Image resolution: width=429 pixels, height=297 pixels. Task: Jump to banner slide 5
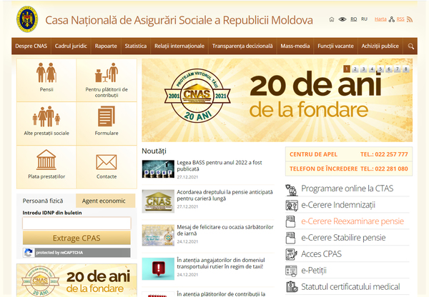point(380,69)
